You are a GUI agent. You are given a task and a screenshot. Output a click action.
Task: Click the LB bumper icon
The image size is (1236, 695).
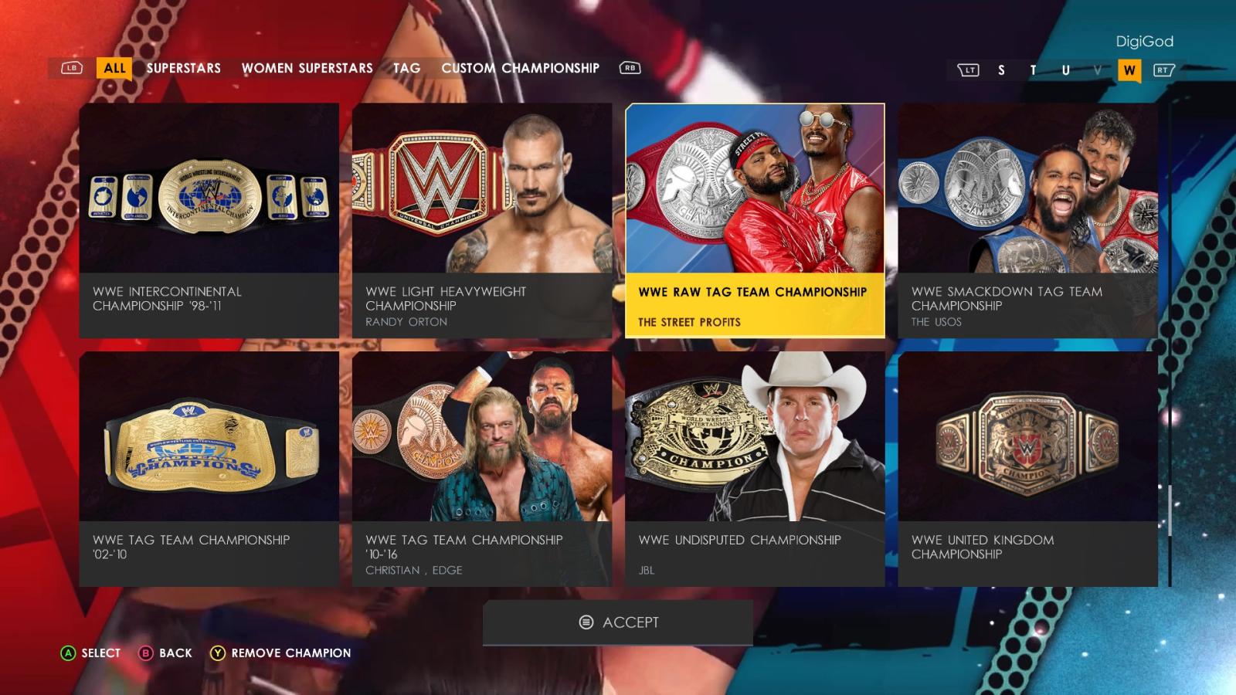[x=72, y=68]
